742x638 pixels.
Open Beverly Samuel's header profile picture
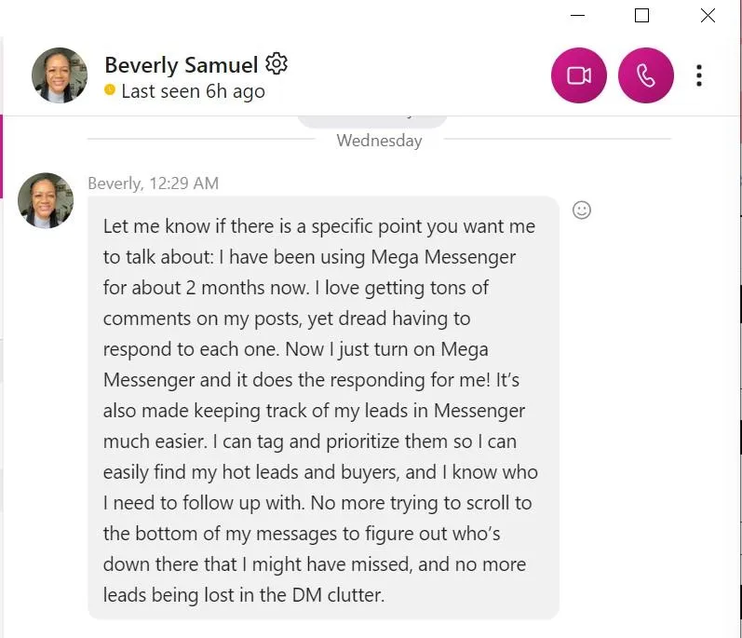(60, 75)
